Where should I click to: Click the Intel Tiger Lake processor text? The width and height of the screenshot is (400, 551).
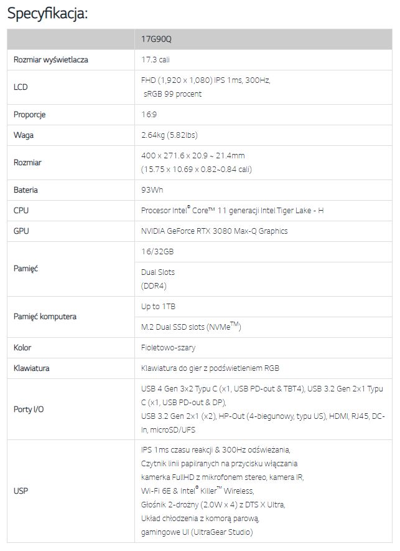(232, 211)
